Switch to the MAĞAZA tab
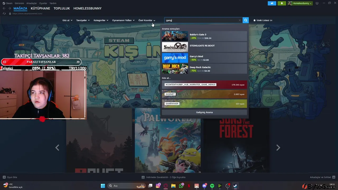The height and width of the screenshot is (190, 338). 20,8
